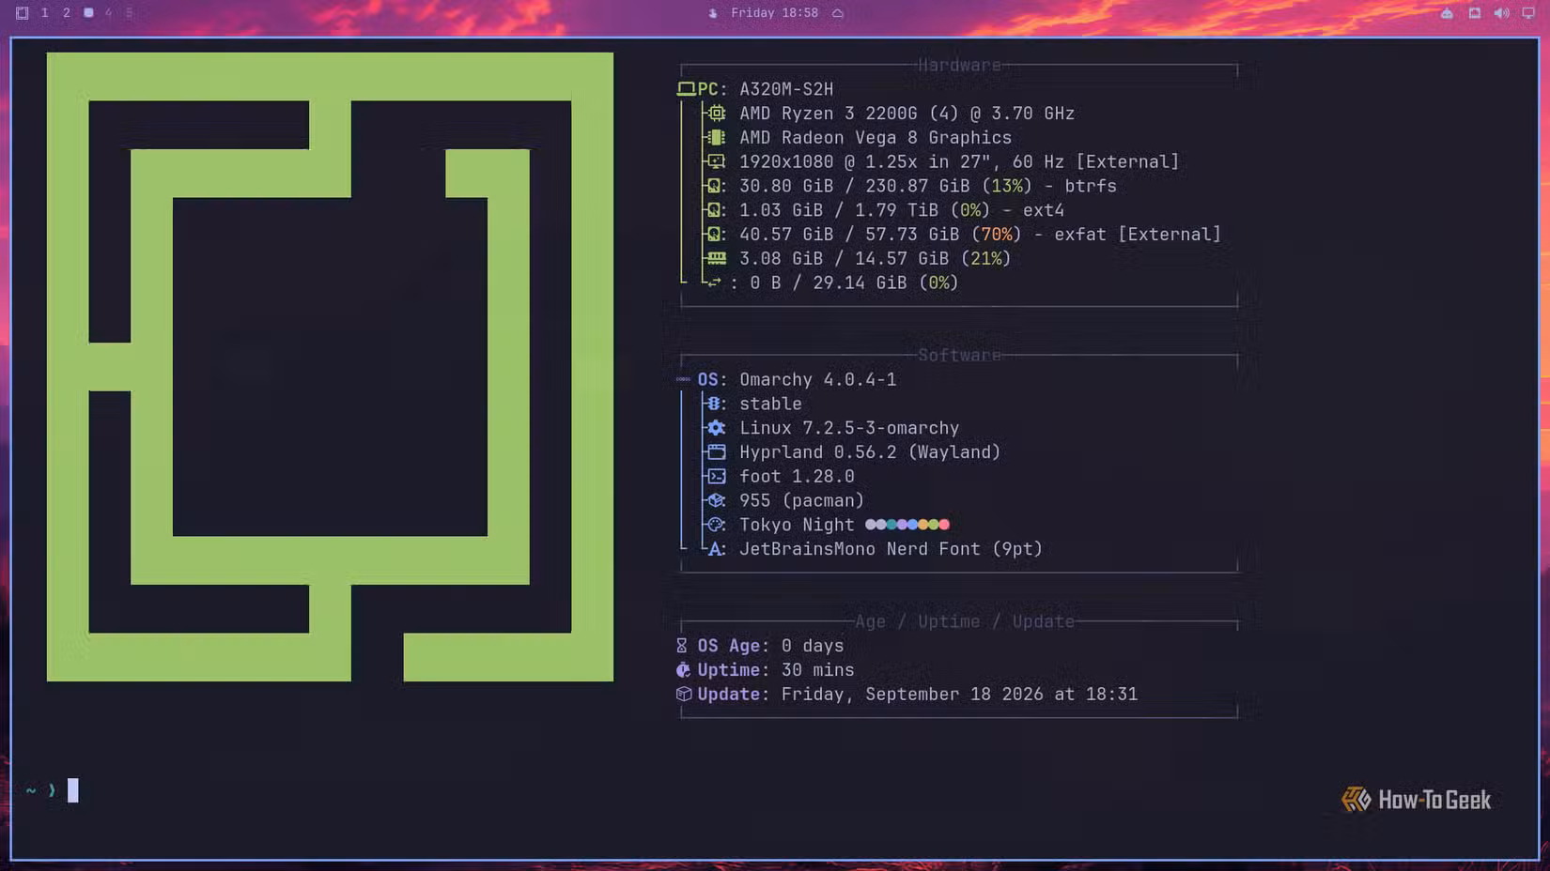
Task: Open the monitor icon at top-right corner
Action: [x=1528, y=13]
